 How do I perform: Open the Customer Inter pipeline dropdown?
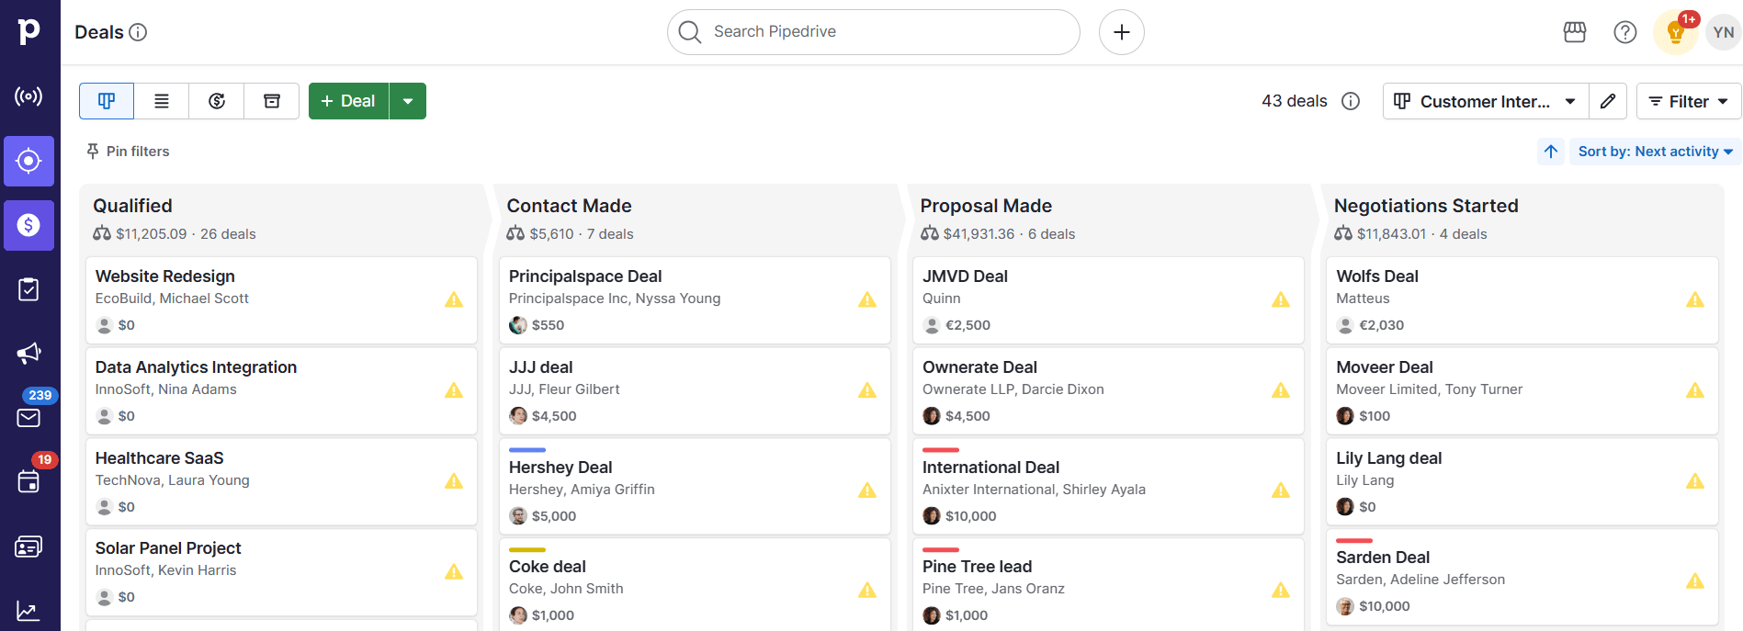click(x=1485, y=100)
